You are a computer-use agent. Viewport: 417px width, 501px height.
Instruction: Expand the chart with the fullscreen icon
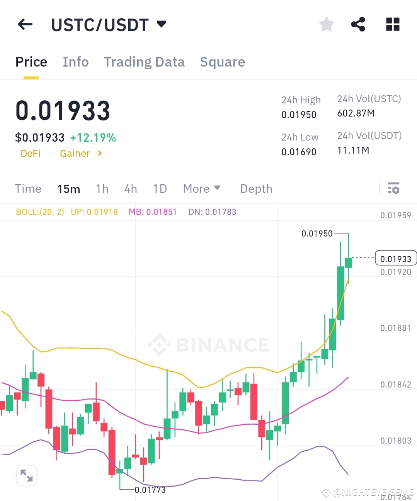tap(26, 475)
